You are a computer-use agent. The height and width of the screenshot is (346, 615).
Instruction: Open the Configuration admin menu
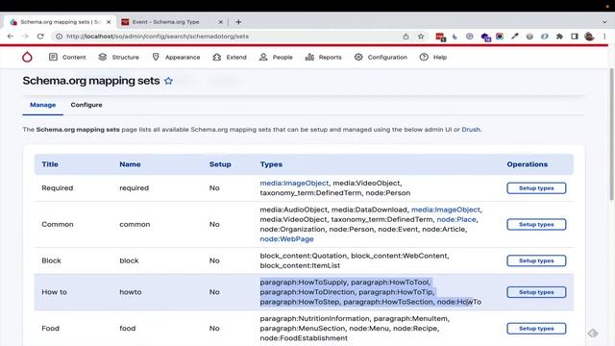(x=381, y=58)
